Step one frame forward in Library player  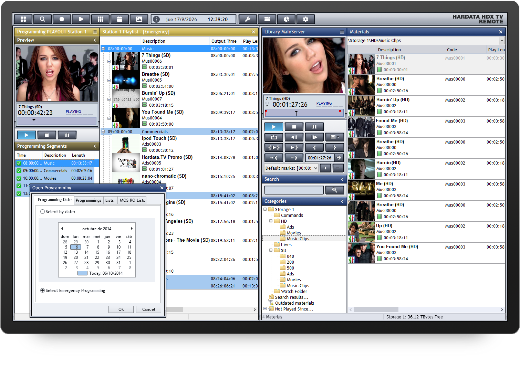tap(314, 137)
